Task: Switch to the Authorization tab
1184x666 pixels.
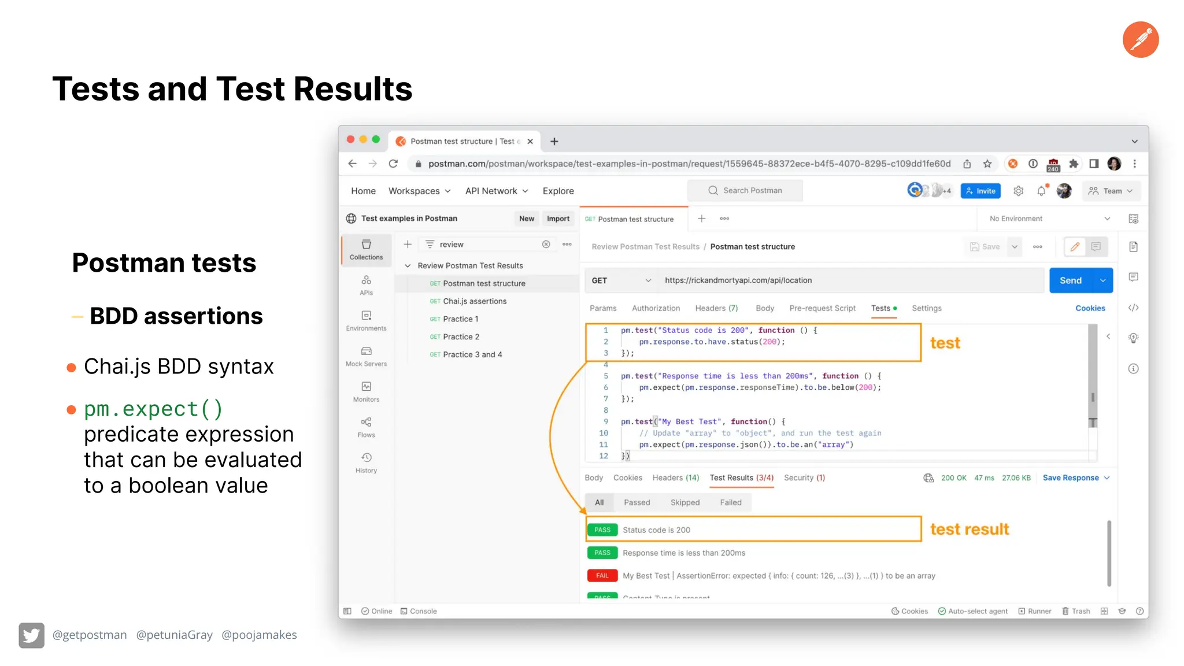Action: [656, 308]
